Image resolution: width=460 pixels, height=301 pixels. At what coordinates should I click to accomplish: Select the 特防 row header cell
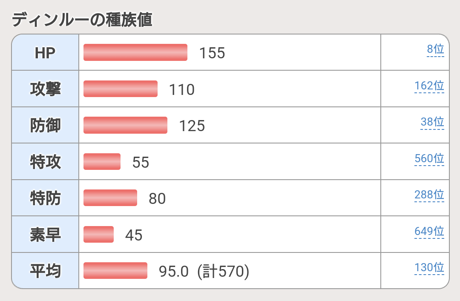[x=45, y=198]
